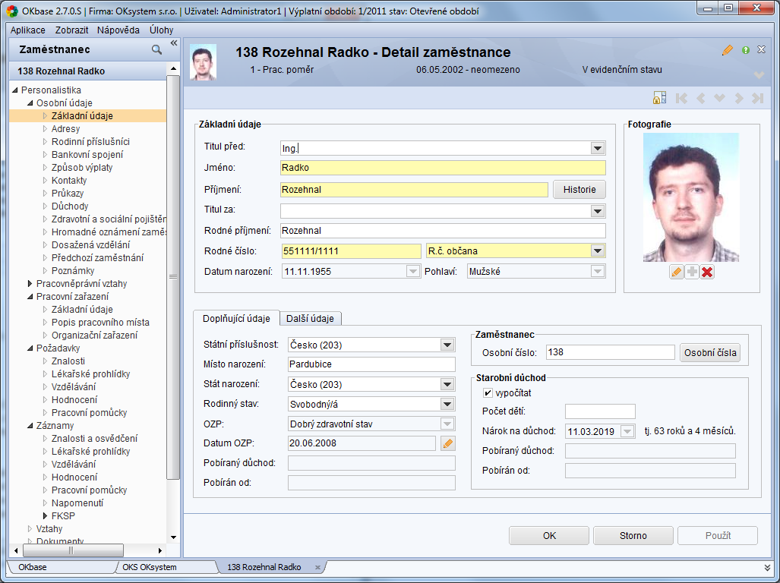The height and width of the screenshot is (583, 780).
Task: Click the Historie button
Action: pyautogui.click(x=579, y=189)
